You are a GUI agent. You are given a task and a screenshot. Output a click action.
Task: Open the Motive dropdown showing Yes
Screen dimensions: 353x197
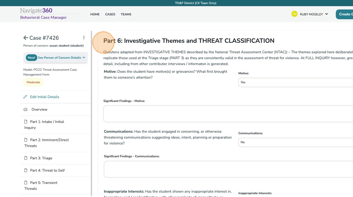(x=296, y=82)
